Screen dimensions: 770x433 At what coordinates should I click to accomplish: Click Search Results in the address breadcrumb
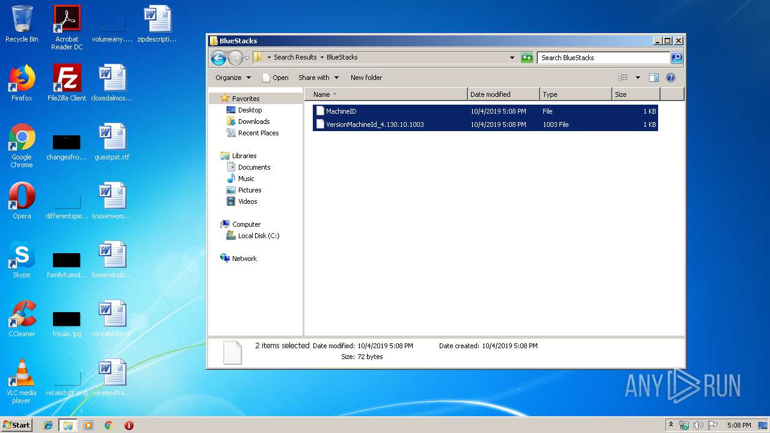point(295,58)
